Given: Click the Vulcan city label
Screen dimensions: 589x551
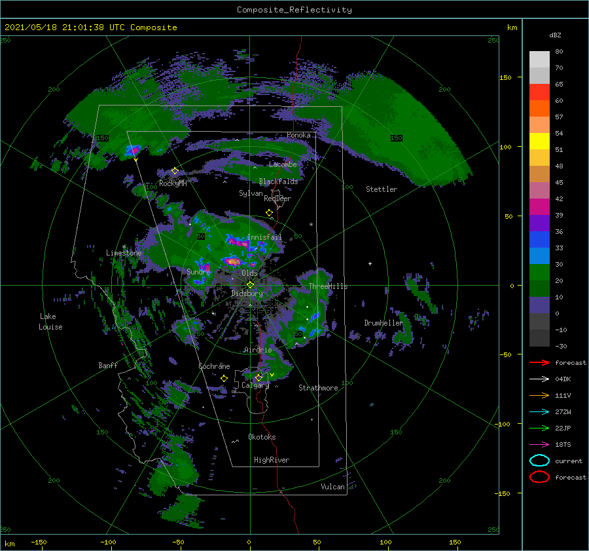Looking at the screenshot, I should tap(333, 487).
